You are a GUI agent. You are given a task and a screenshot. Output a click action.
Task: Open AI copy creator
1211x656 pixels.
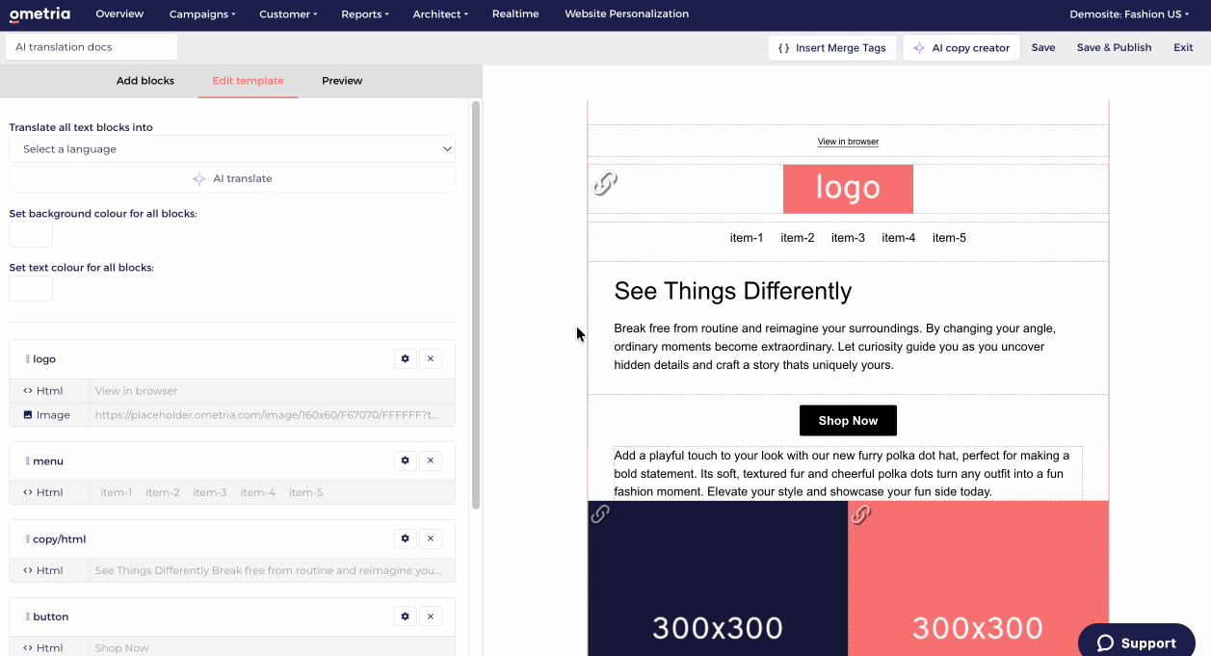click(x=961, y=48)
